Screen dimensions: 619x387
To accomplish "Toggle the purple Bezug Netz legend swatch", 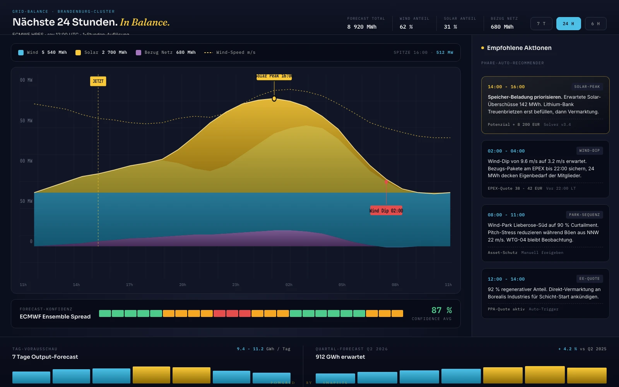I will tap(139, 53).
